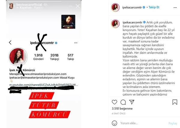
Task: Click ipekacarcomtr avatar in post header
Action: (115, 7)
